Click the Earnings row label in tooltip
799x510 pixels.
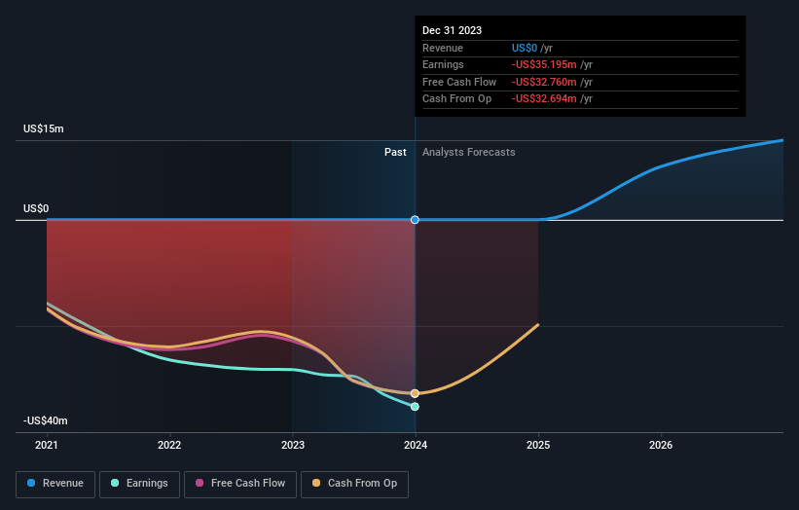tap(443, 64)
